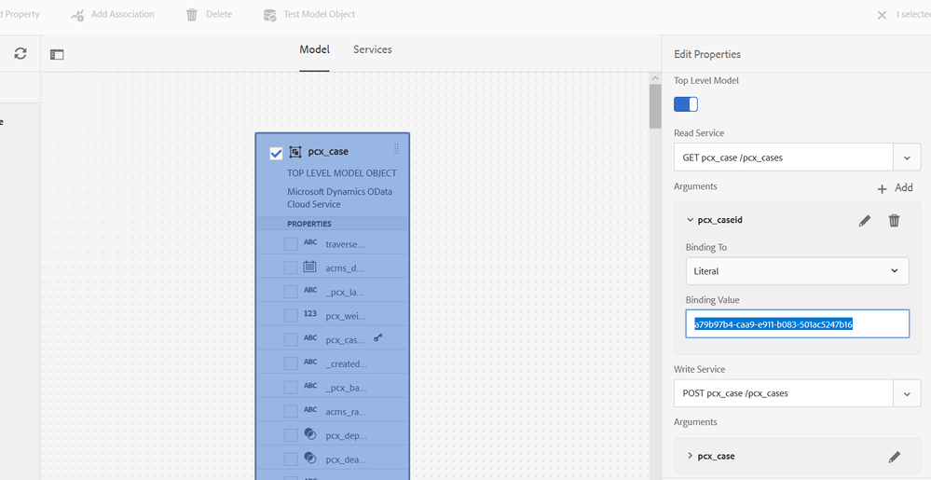Click the drag handle on pcx_case model
The image size is (931, 480).
point(397,150)
